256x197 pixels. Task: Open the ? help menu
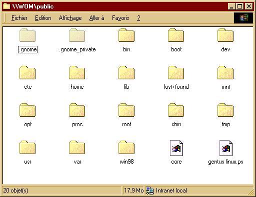coord(138,18)
